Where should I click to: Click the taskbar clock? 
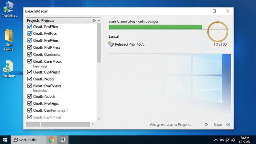[244, 140]
